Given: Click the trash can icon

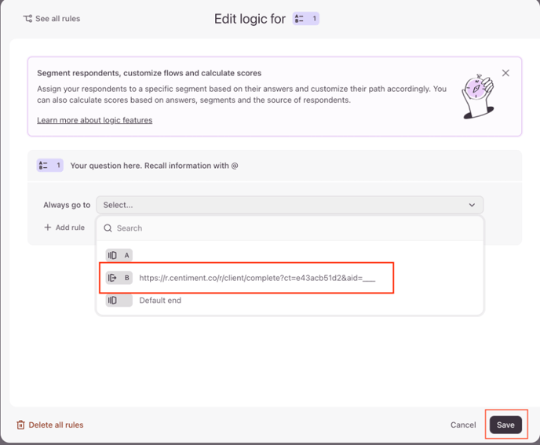Looking at the screenshot, I should click(20, 425).
